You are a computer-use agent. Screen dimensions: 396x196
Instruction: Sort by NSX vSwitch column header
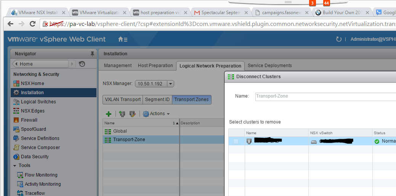(x=340, y=133)
